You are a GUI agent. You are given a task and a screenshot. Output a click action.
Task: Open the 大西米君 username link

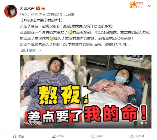click(x=27, y=8)
